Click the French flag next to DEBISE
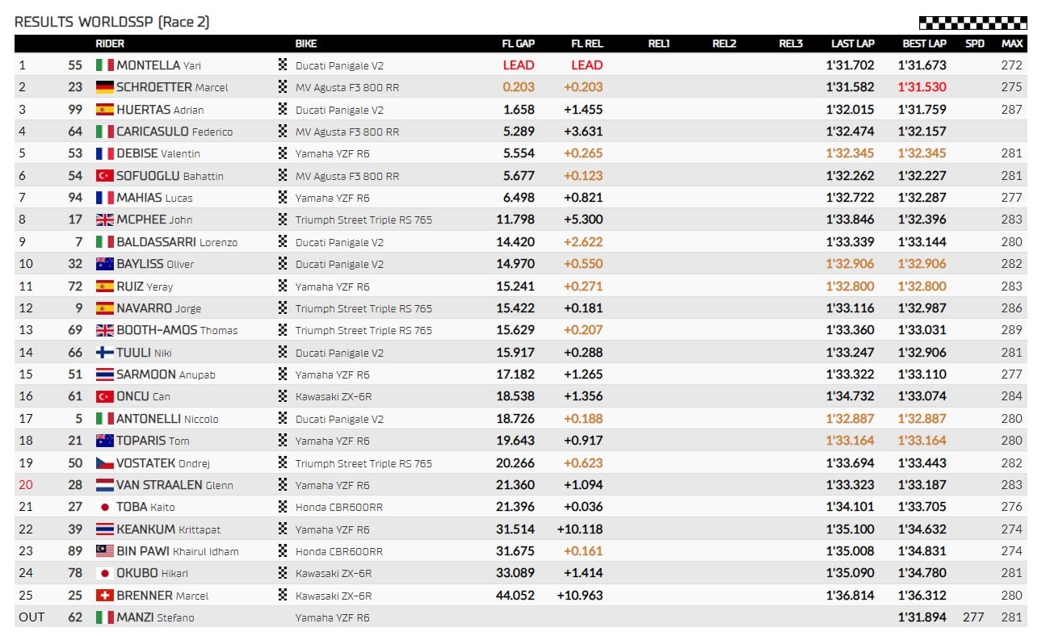Image resolution: width=1046 pixels, height=640 pixels. point(104,153)
